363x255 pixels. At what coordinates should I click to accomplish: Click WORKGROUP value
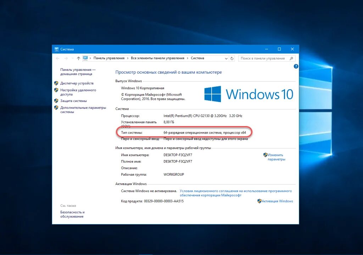click(174, 174)
